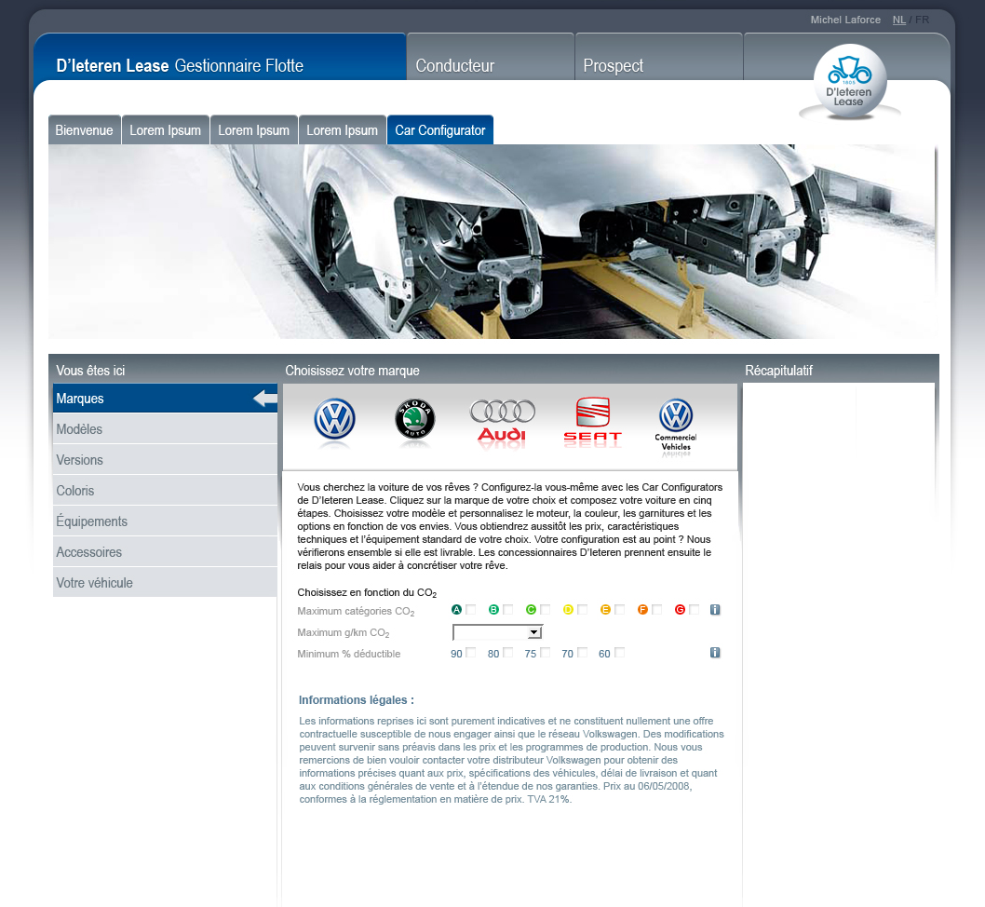Pick the Audi brand logo
Viewport: 985px width, 907px height.
tap(502, 422)
